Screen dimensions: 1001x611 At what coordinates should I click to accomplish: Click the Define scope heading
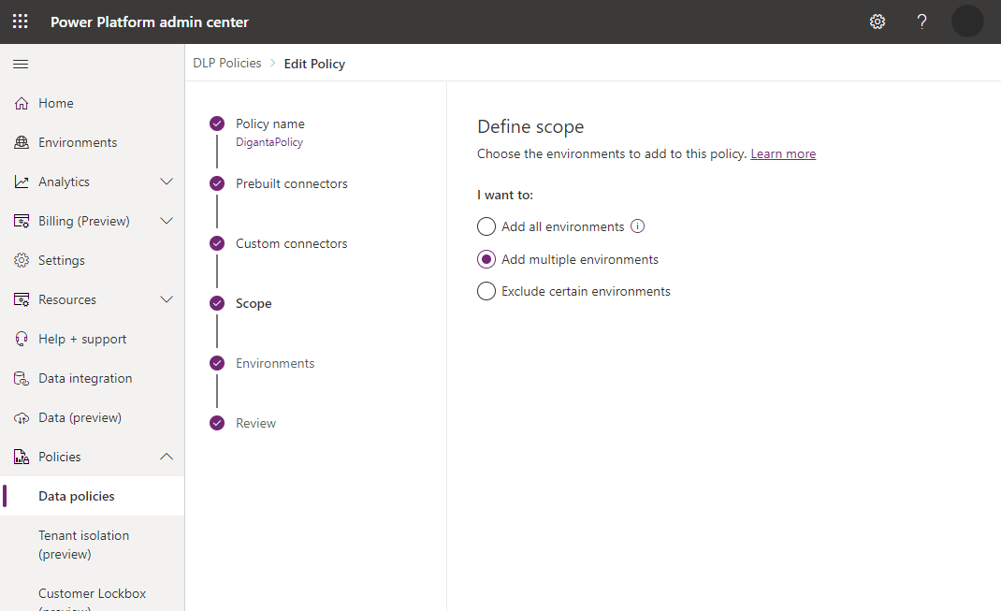(x=530, y=126)
